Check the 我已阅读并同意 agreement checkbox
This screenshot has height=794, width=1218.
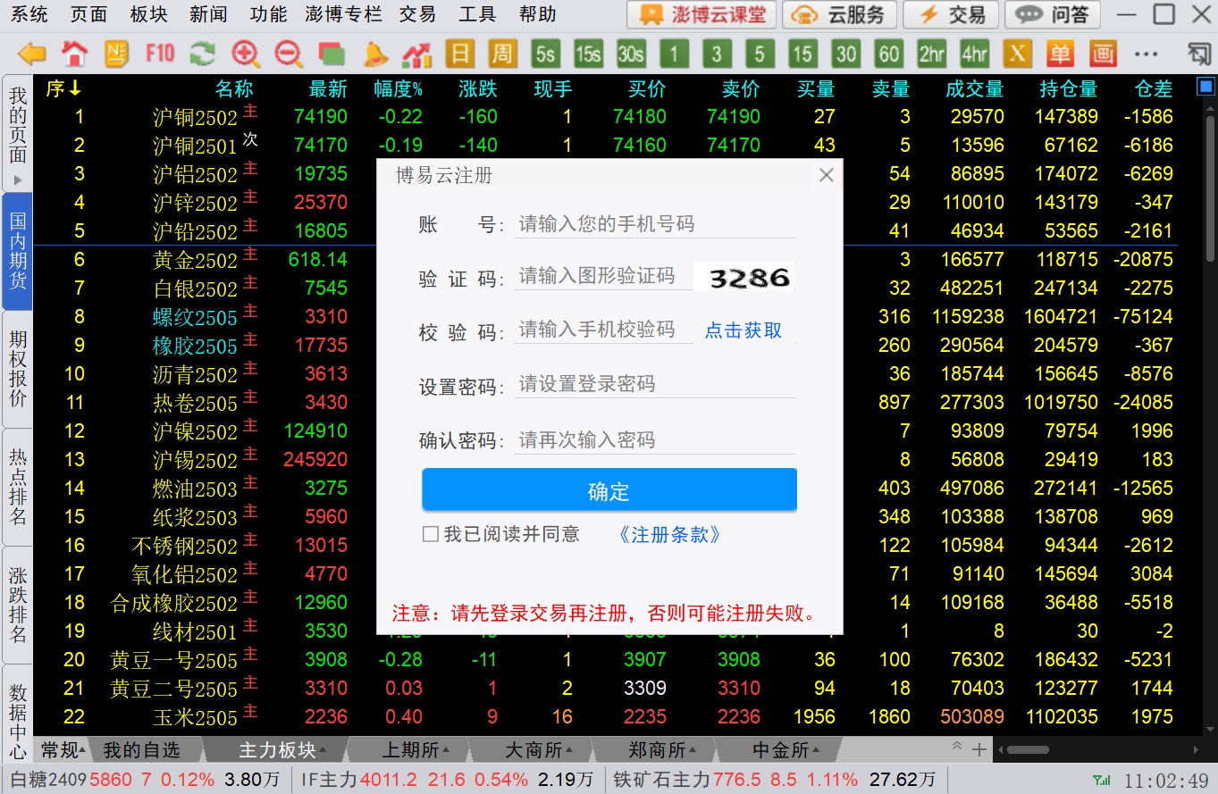tap(431, 534)
